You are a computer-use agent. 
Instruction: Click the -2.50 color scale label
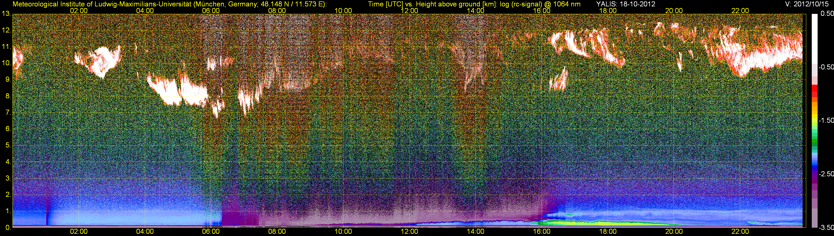click(x=826, y=174)
